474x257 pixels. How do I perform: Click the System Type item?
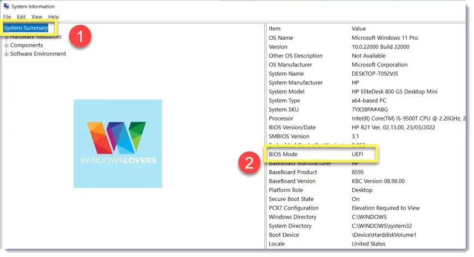(284, 101)
